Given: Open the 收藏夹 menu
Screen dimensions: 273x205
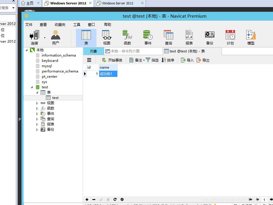Looking at the screenshot, I should click(x=60, y=24).
